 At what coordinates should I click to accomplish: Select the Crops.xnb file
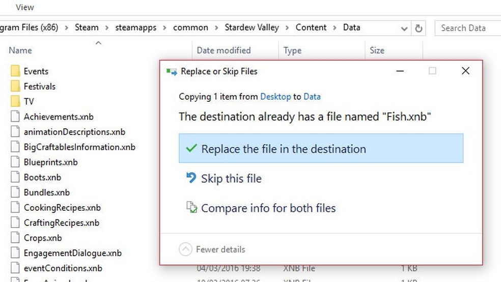click(x=43, y=238)
